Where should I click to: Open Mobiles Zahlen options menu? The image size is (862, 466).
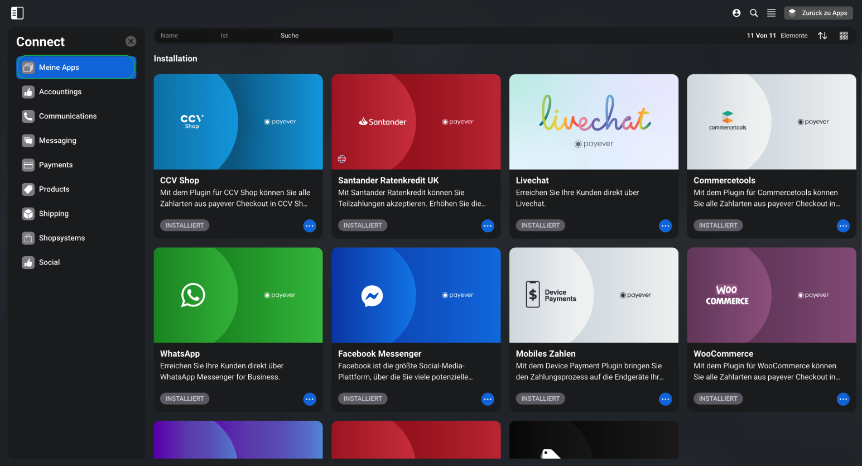666,399
